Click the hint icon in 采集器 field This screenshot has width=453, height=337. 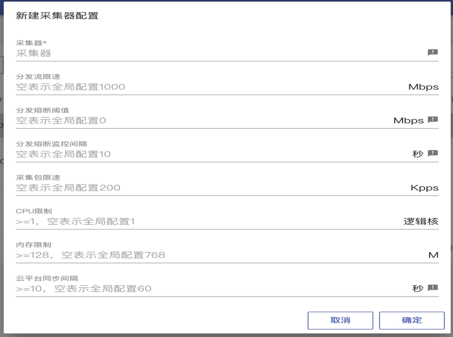(x=433, y=53)
